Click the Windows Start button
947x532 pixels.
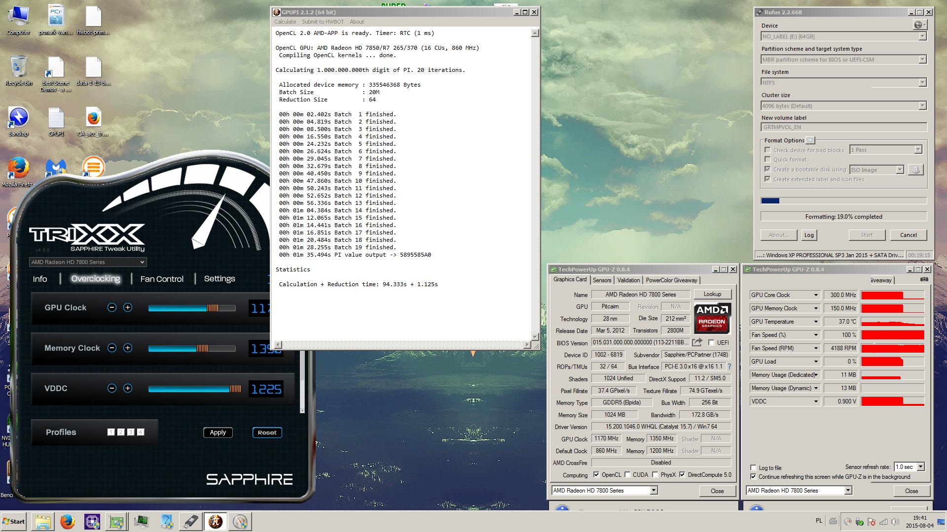tap(14, 522)
